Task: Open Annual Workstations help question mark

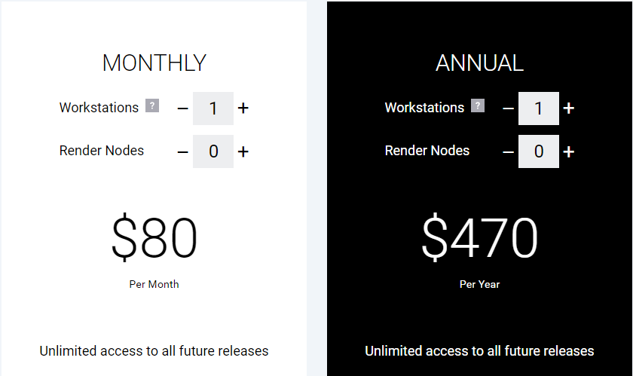Action: click(x=478, y=105)
